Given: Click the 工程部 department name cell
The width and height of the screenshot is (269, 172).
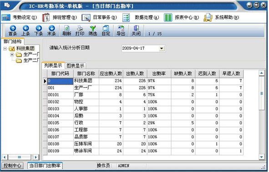Looking at the screenshot, I should (86, 130).
